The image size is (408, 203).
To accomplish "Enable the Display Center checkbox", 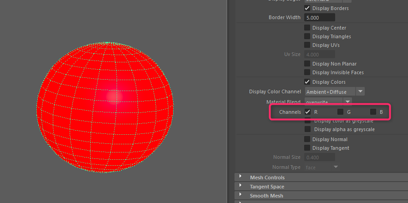I will [x=307, y=28].
